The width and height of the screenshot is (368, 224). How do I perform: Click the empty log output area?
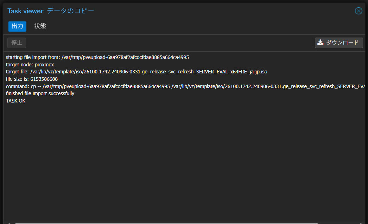click(183, 158)
